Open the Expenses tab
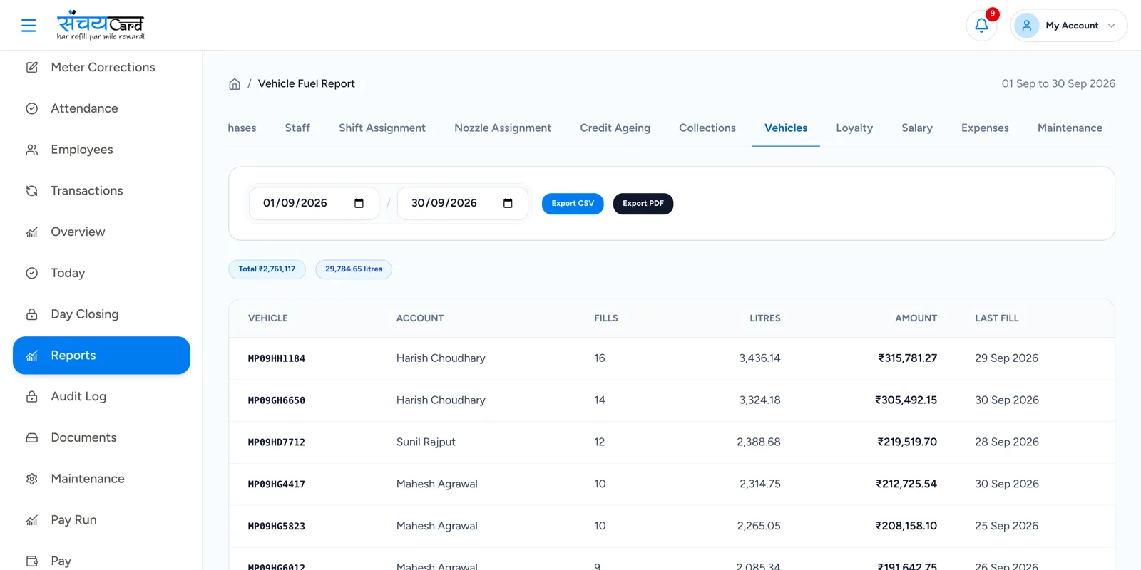This screenshot has height=570, width=1141. click(x=985, y=128)
